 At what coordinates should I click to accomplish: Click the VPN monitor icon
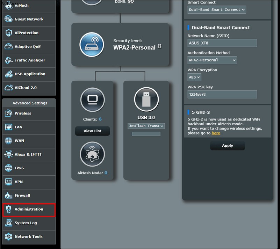[x=8, y=182]
